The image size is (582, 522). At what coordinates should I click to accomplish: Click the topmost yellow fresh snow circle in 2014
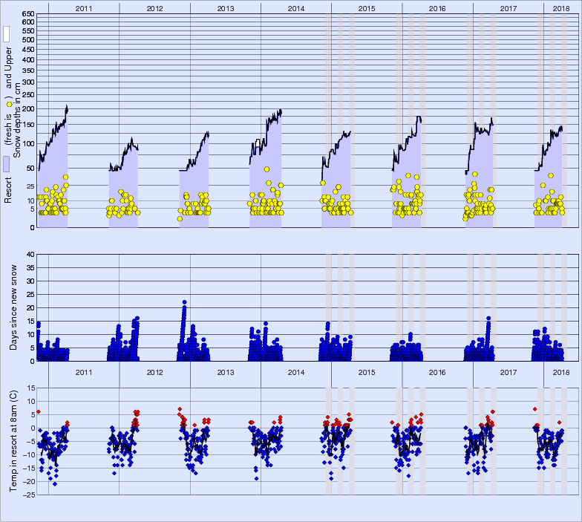click(267, 169)
